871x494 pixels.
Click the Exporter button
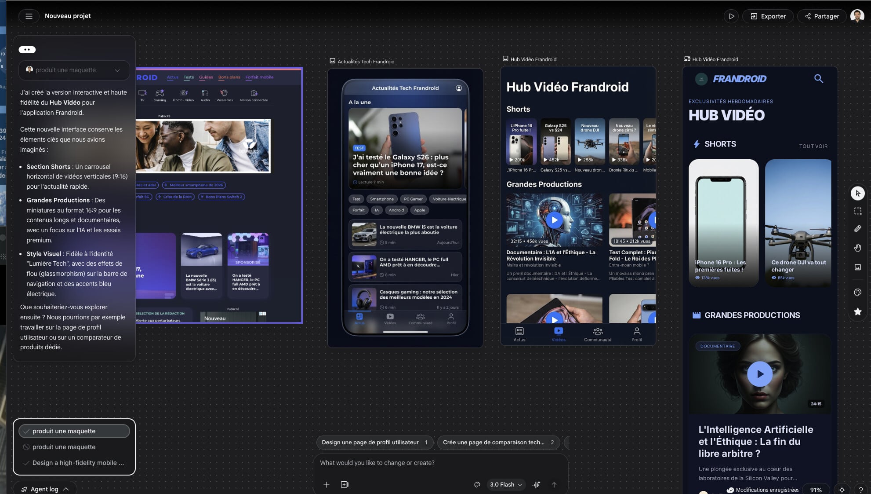768,16
